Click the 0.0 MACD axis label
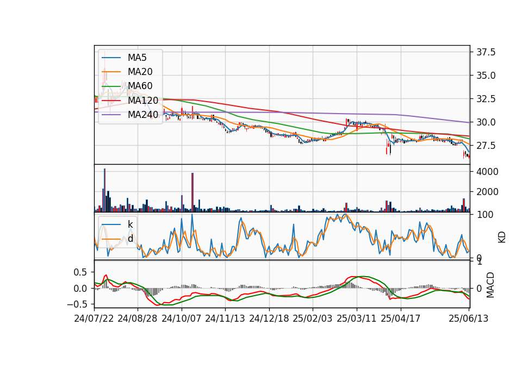Viewport: 522px width, 375px height. [x=80, y=289]
